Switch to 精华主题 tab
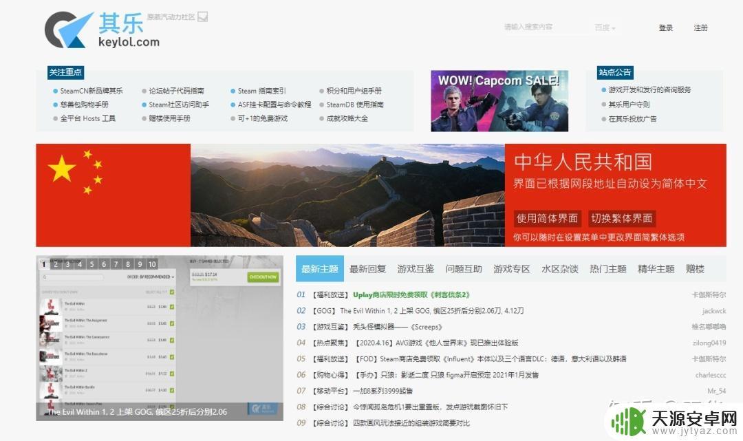 tap(656, 269)
